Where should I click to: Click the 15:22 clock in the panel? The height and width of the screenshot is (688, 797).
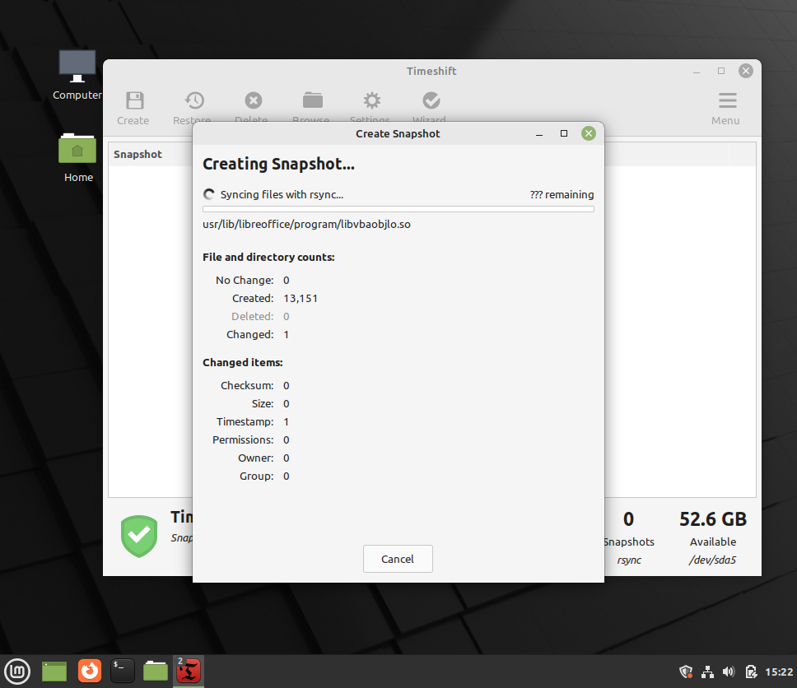click(x=779, y=672)
